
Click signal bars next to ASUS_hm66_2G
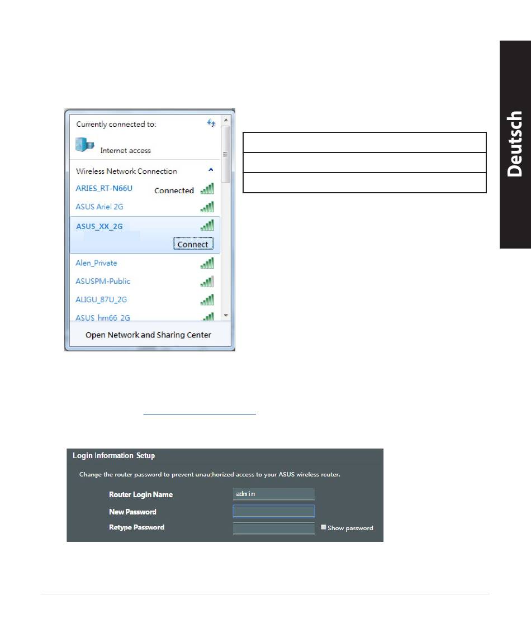[x=208, y=317]
